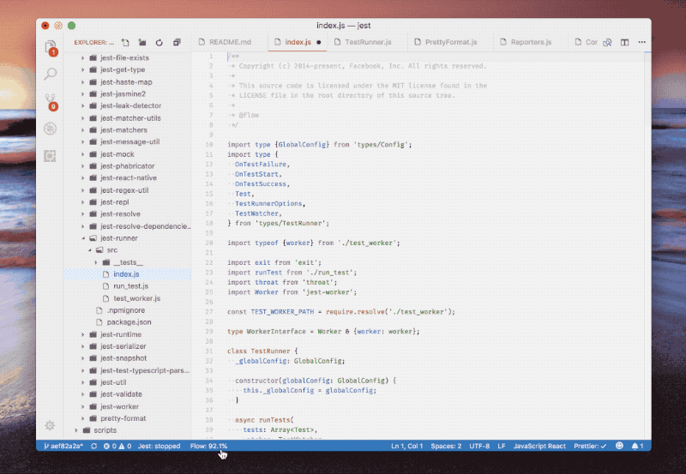Split the editor with the split icon
The width and height of the screenshot is (686, 474).
624,42
